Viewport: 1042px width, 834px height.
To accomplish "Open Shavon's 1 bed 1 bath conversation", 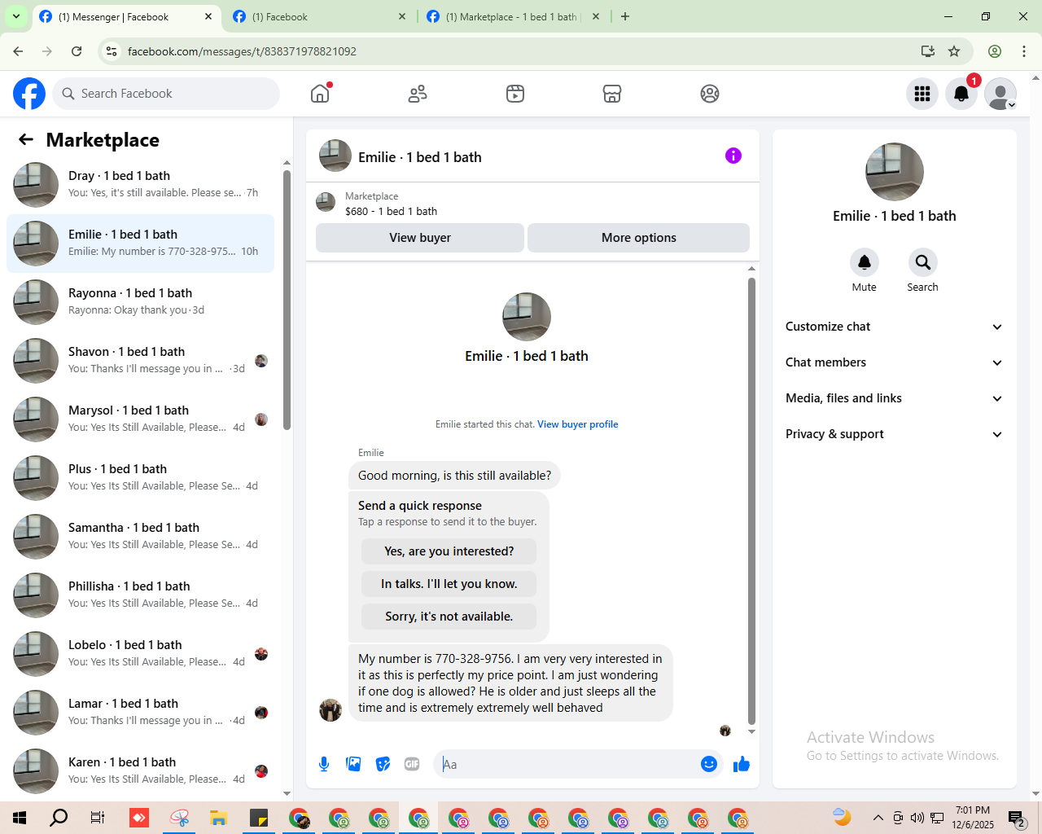I will pyautogui.click(x=140, y=361).
